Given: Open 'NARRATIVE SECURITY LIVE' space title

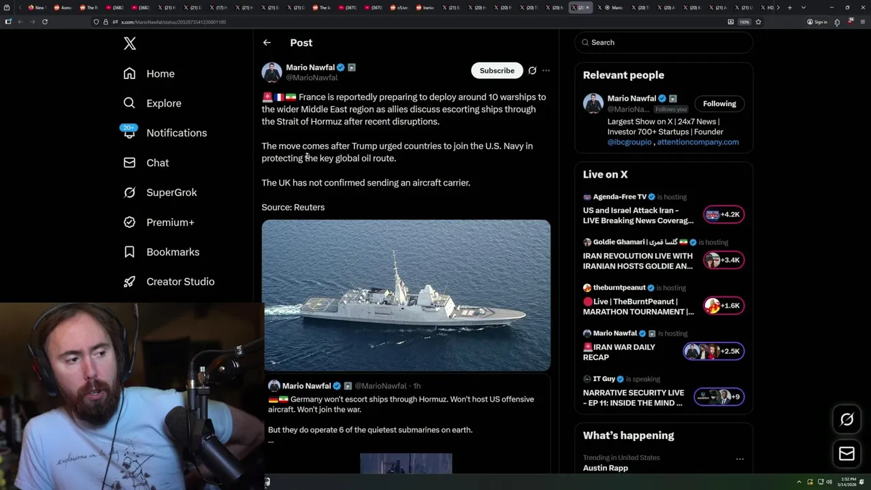Looking at the screenshot, I should [634, 398].
